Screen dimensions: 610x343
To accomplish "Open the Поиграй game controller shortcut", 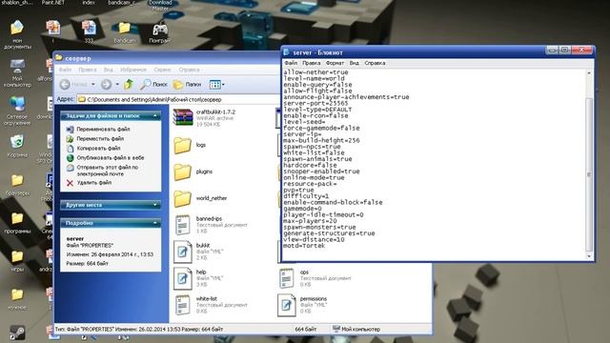I will (159, 33).
